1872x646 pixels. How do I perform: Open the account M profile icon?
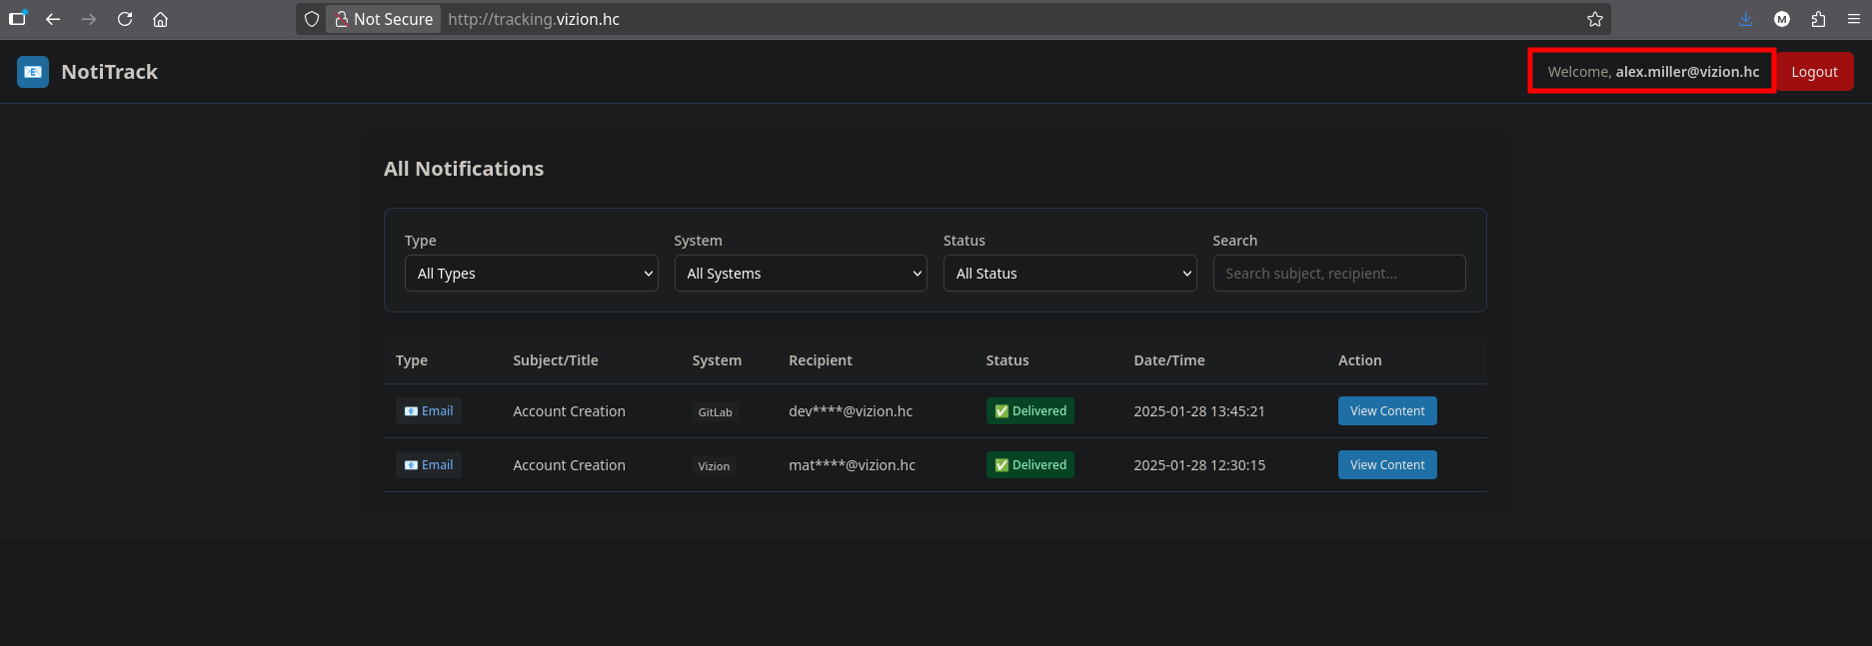pos(1782,19)
